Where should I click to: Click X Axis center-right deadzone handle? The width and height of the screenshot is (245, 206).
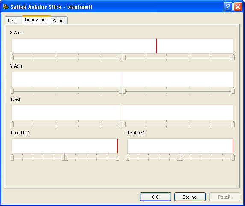pos(124,57)
